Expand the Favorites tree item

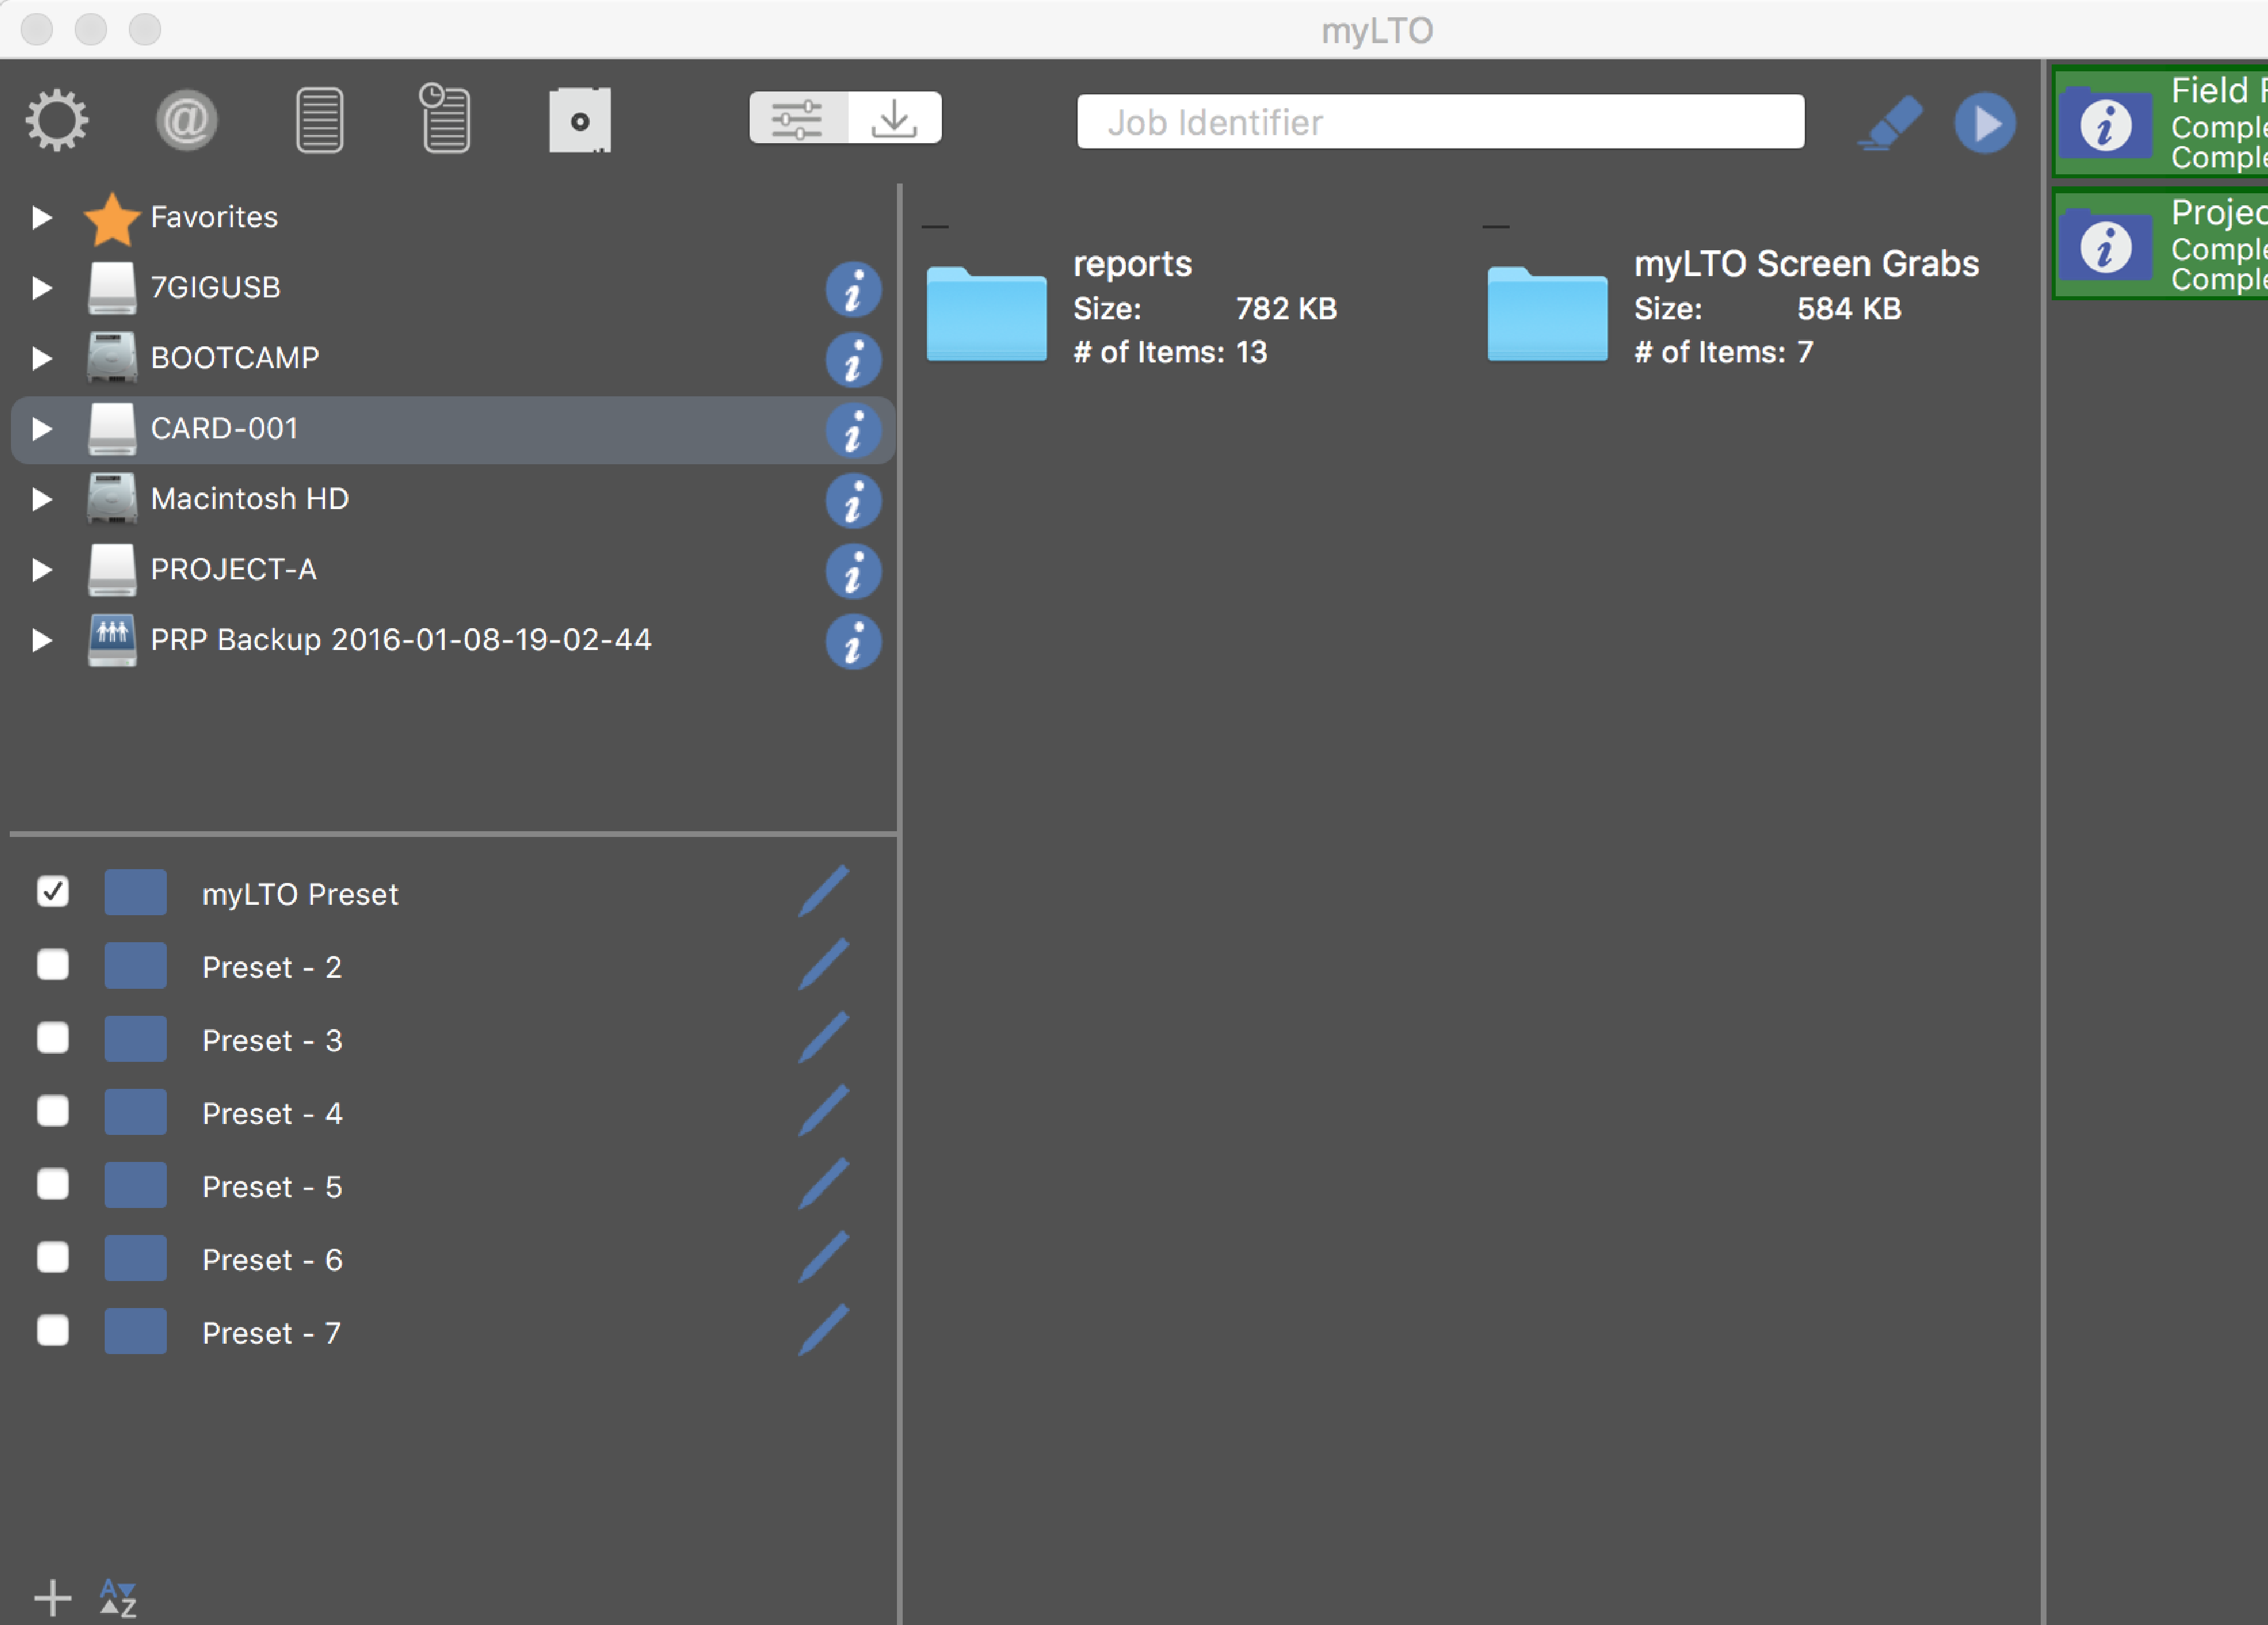42,217
